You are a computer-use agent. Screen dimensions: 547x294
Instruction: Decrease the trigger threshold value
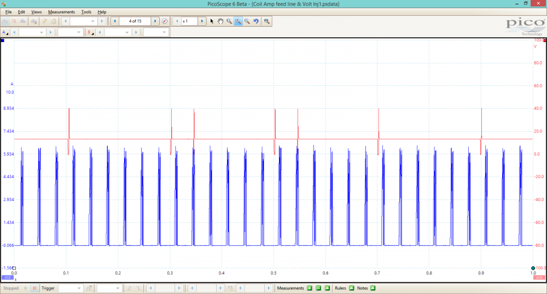coord(151,288)
